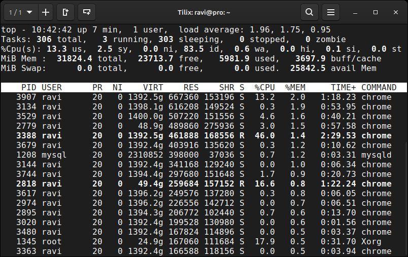Viewport: 408px width, 257px height.
Task: Click the RES column header
Action: (x=191, y=87)
